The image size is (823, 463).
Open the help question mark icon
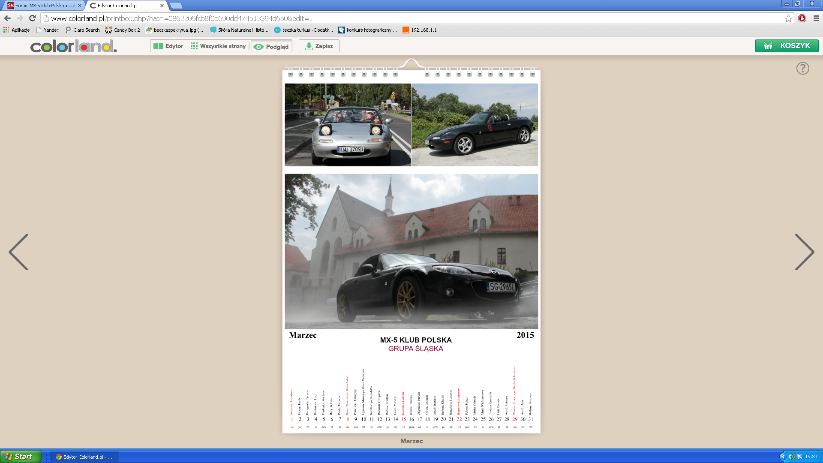pyautogui.click(x=802, y=68)
